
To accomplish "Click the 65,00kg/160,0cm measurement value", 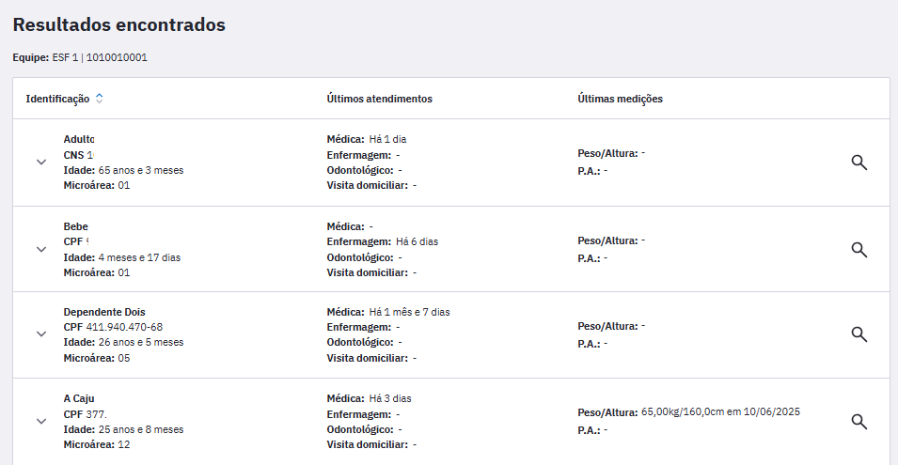I will tap(719, 412).
